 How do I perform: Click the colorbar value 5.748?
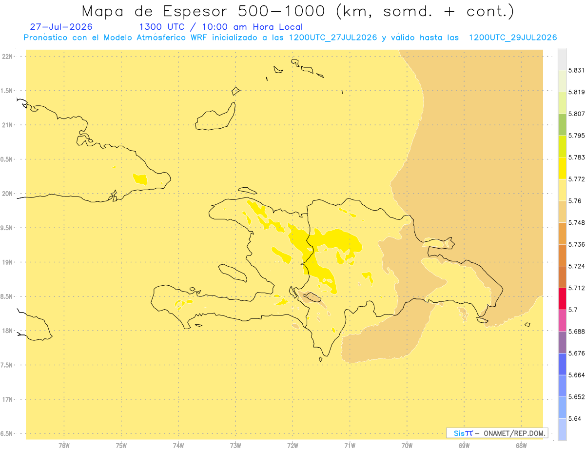pos(576,222)
